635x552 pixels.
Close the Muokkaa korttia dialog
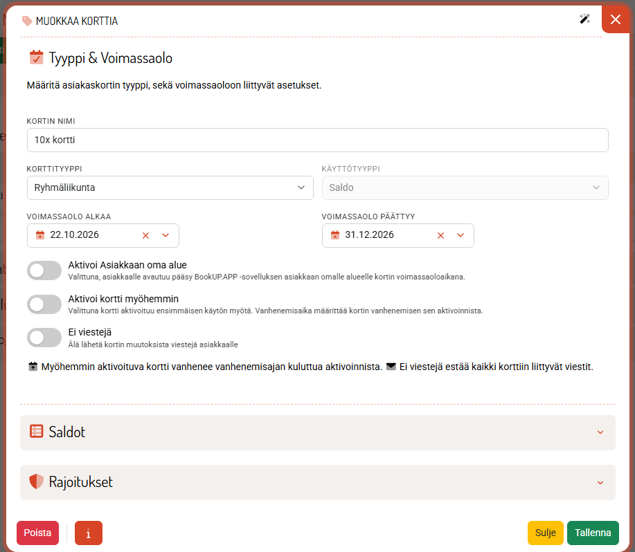(616, 19)
